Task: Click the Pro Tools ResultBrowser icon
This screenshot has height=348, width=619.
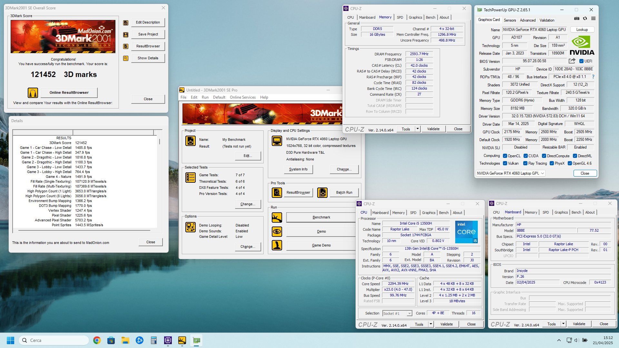Action: [x=277, y=193]
